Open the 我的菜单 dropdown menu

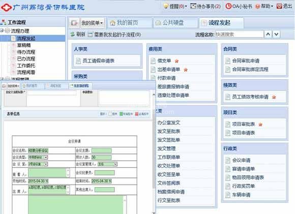point(92,23)
